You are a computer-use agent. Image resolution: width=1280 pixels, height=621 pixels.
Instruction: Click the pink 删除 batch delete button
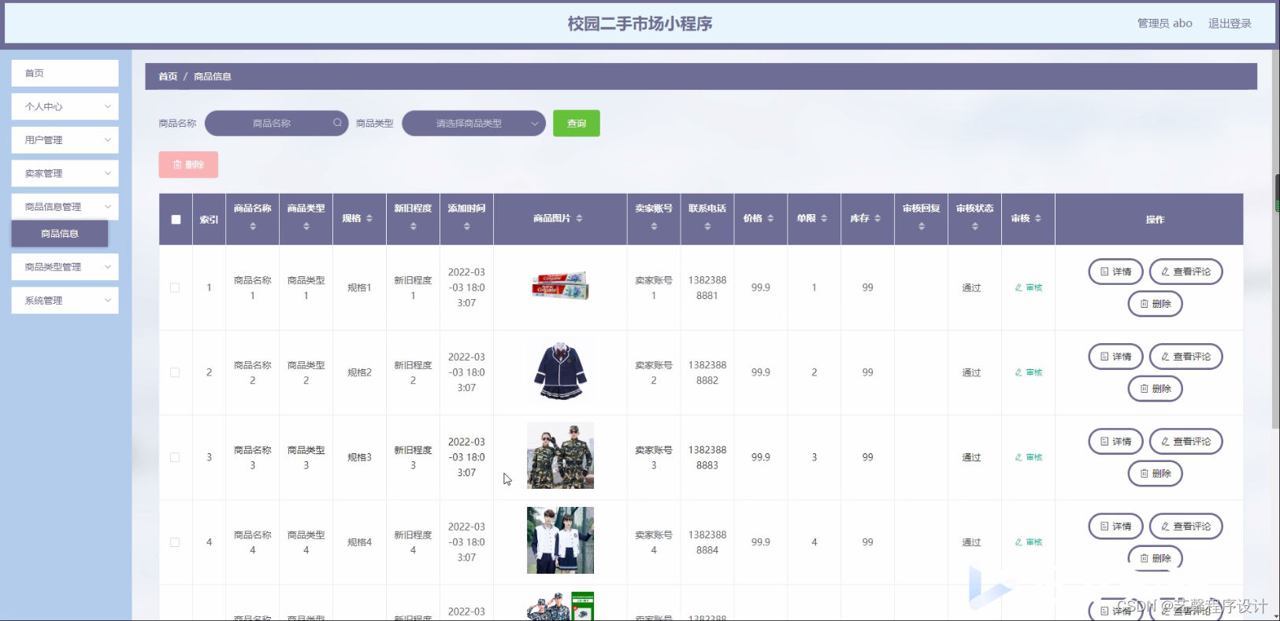coord(188,164)
